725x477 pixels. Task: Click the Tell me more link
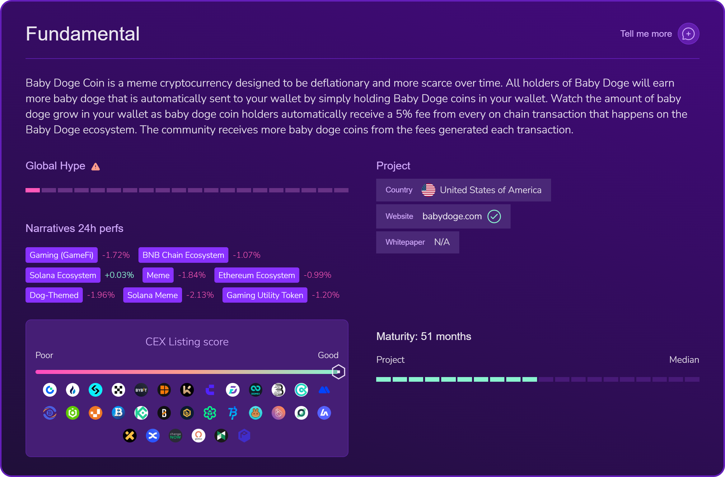(646, 34)
